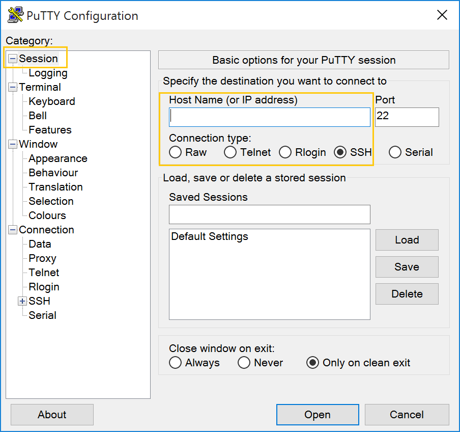Select the Raw connection type

pos(175,152)
